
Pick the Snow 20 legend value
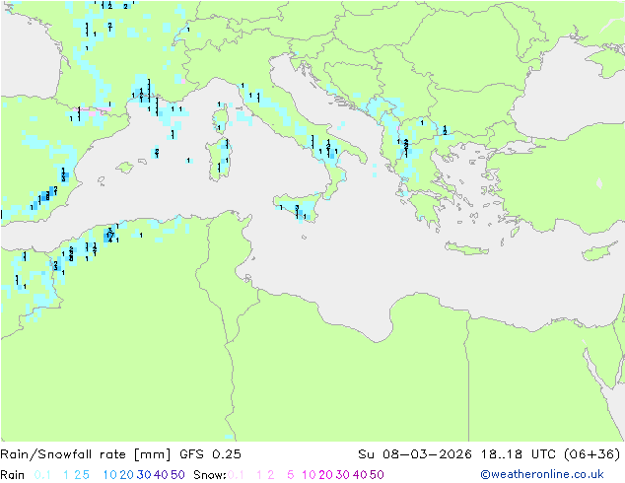pos(325,475)
